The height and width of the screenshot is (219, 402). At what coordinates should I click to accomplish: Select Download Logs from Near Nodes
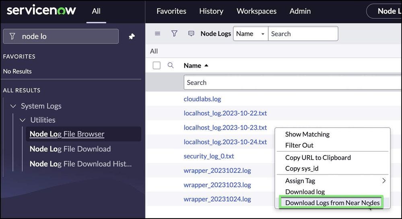(332, 203)
